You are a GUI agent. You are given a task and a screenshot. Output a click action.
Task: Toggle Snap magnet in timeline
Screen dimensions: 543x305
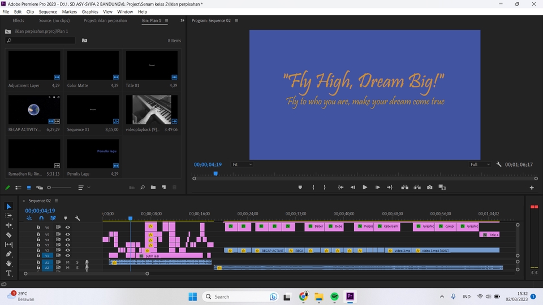41,218
